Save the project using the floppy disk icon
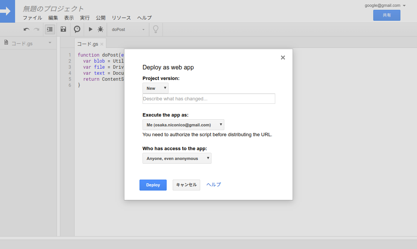417x249 pixels. tap(63, 29)
